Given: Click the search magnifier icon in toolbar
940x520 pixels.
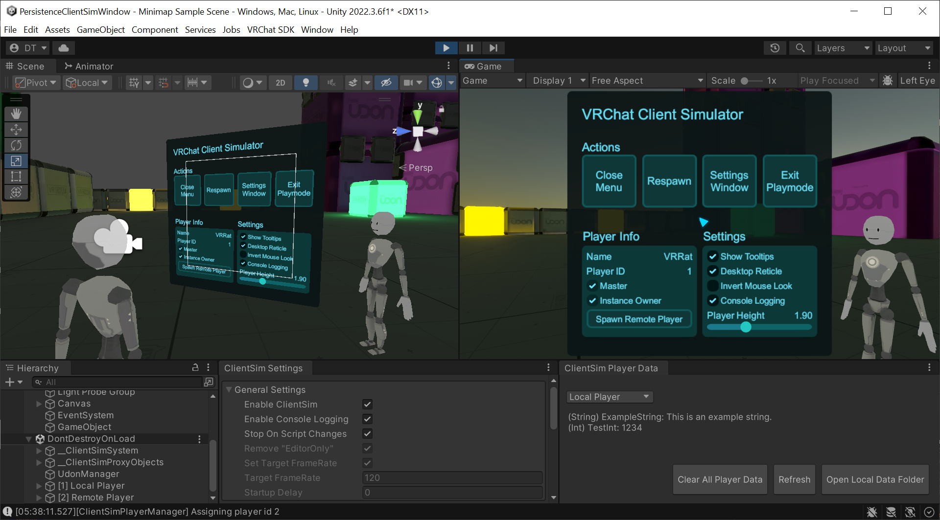Looking at the screenshot, I should pyautogui.click(x=800, y=48).
